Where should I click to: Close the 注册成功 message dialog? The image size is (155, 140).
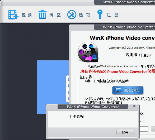click(134, 106)
